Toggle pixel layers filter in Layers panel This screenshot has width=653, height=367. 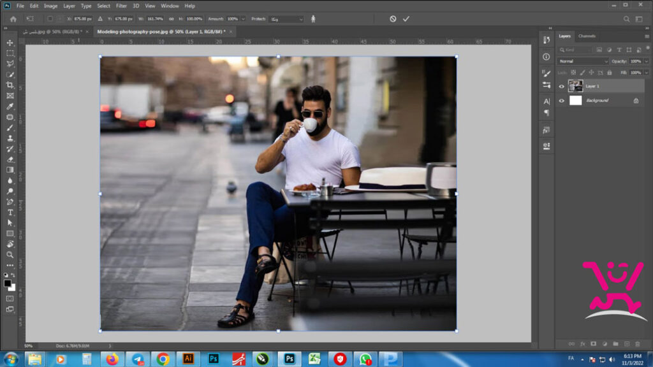click(x=599, y=50)
